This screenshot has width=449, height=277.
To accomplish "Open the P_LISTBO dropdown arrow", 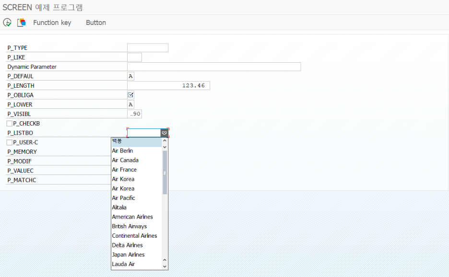I will point(164,133).
